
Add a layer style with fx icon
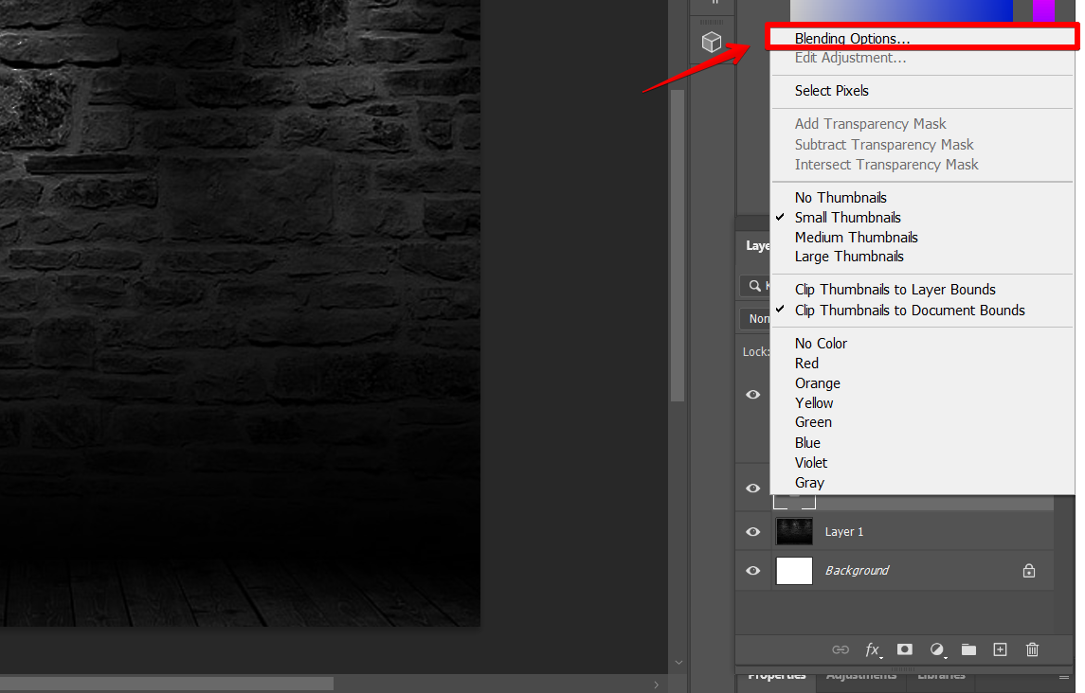click(x=873, y=649)
